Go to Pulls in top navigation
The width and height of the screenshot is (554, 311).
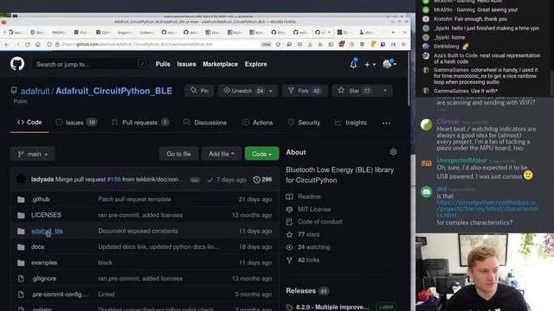tap(163, 64)
